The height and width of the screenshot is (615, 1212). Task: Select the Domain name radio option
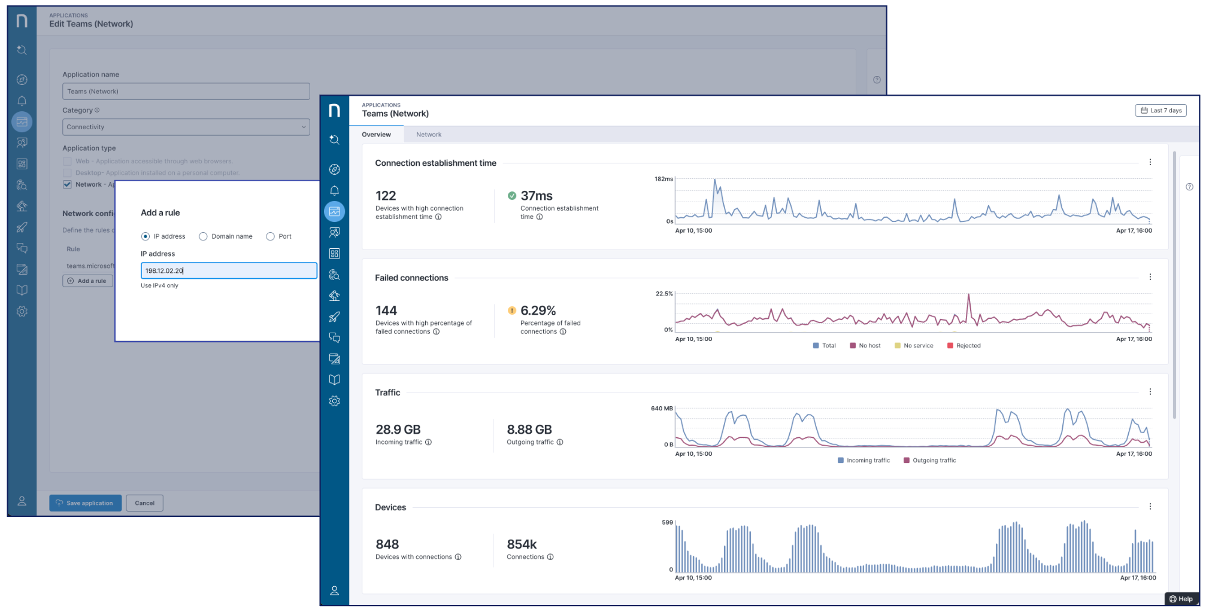[x=204, y=237]
